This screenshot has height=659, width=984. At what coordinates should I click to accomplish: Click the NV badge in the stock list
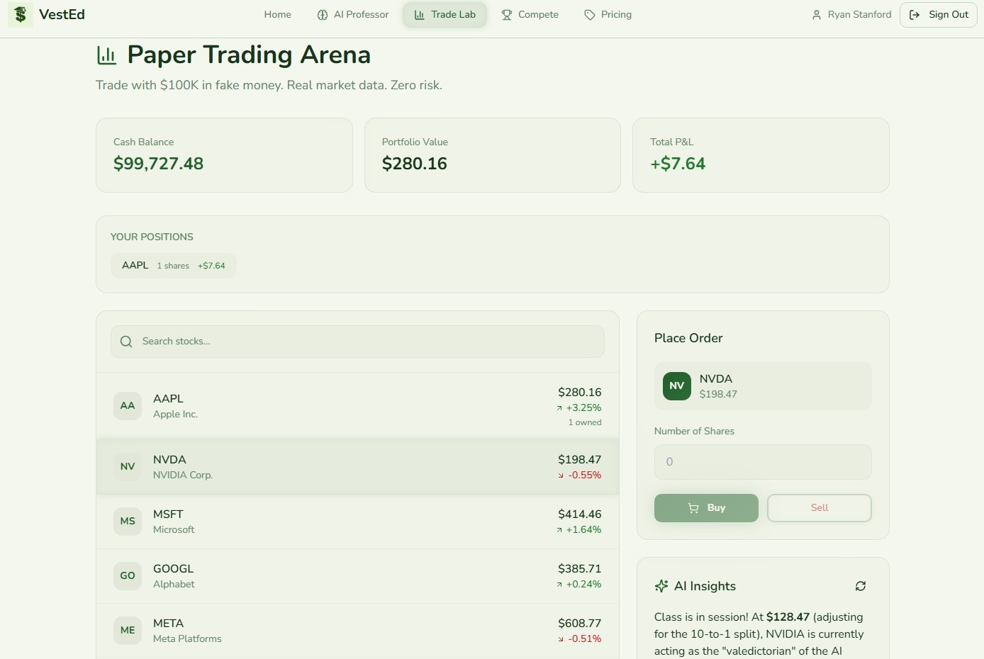pyautogui.click(x=128, y=467)
